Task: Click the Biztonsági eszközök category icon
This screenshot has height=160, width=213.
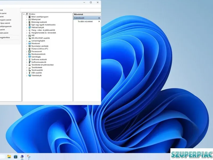Action: click(30, 22)
